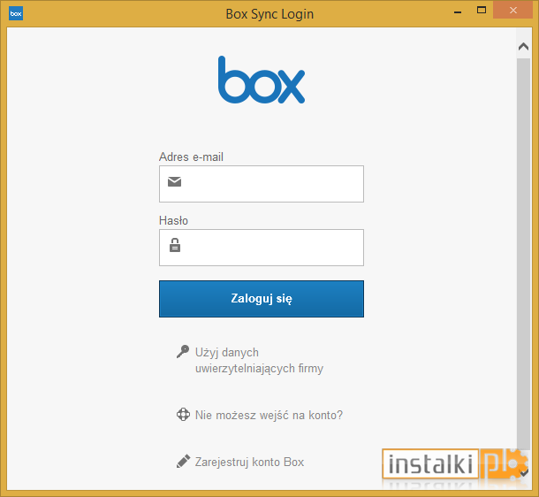
Task: Focus the Adres e-mail input field
Action: click(x=262, y=184)
